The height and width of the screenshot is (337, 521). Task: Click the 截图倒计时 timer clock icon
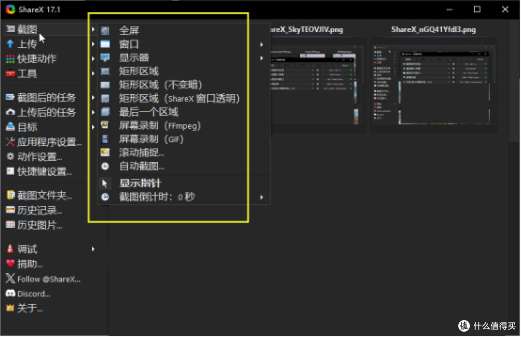point(105,197)
